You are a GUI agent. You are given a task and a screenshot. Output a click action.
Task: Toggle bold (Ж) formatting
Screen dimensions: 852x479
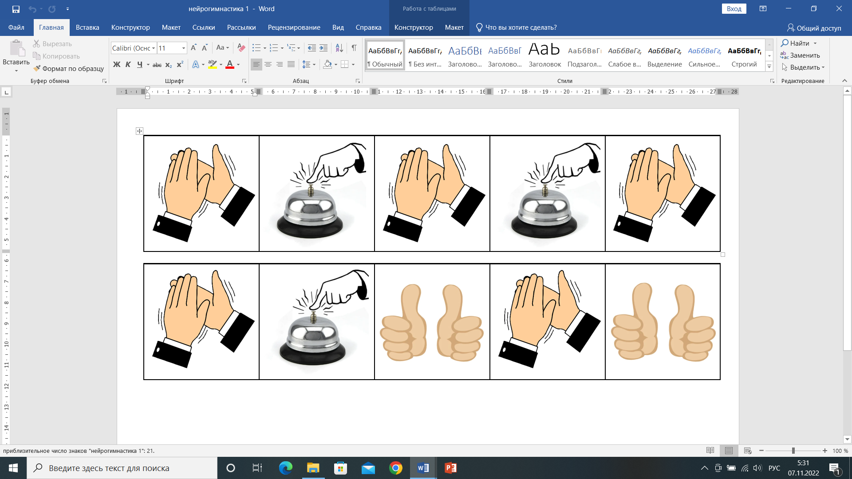(117, 65)
